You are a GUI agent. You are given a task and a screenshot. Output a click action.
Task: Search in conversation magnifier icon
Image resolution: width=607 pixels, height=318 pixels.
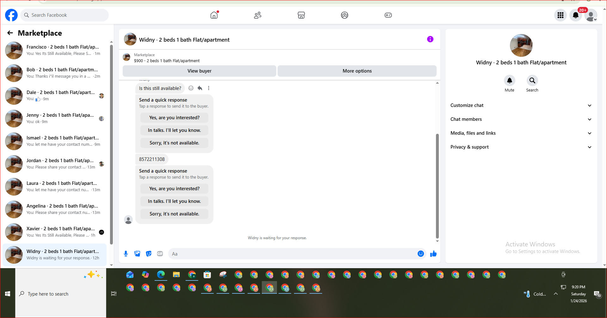532,80
